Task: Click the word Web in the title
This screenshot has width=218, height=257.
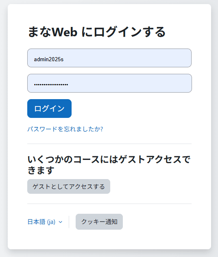Action: click(x=65, y=32)
